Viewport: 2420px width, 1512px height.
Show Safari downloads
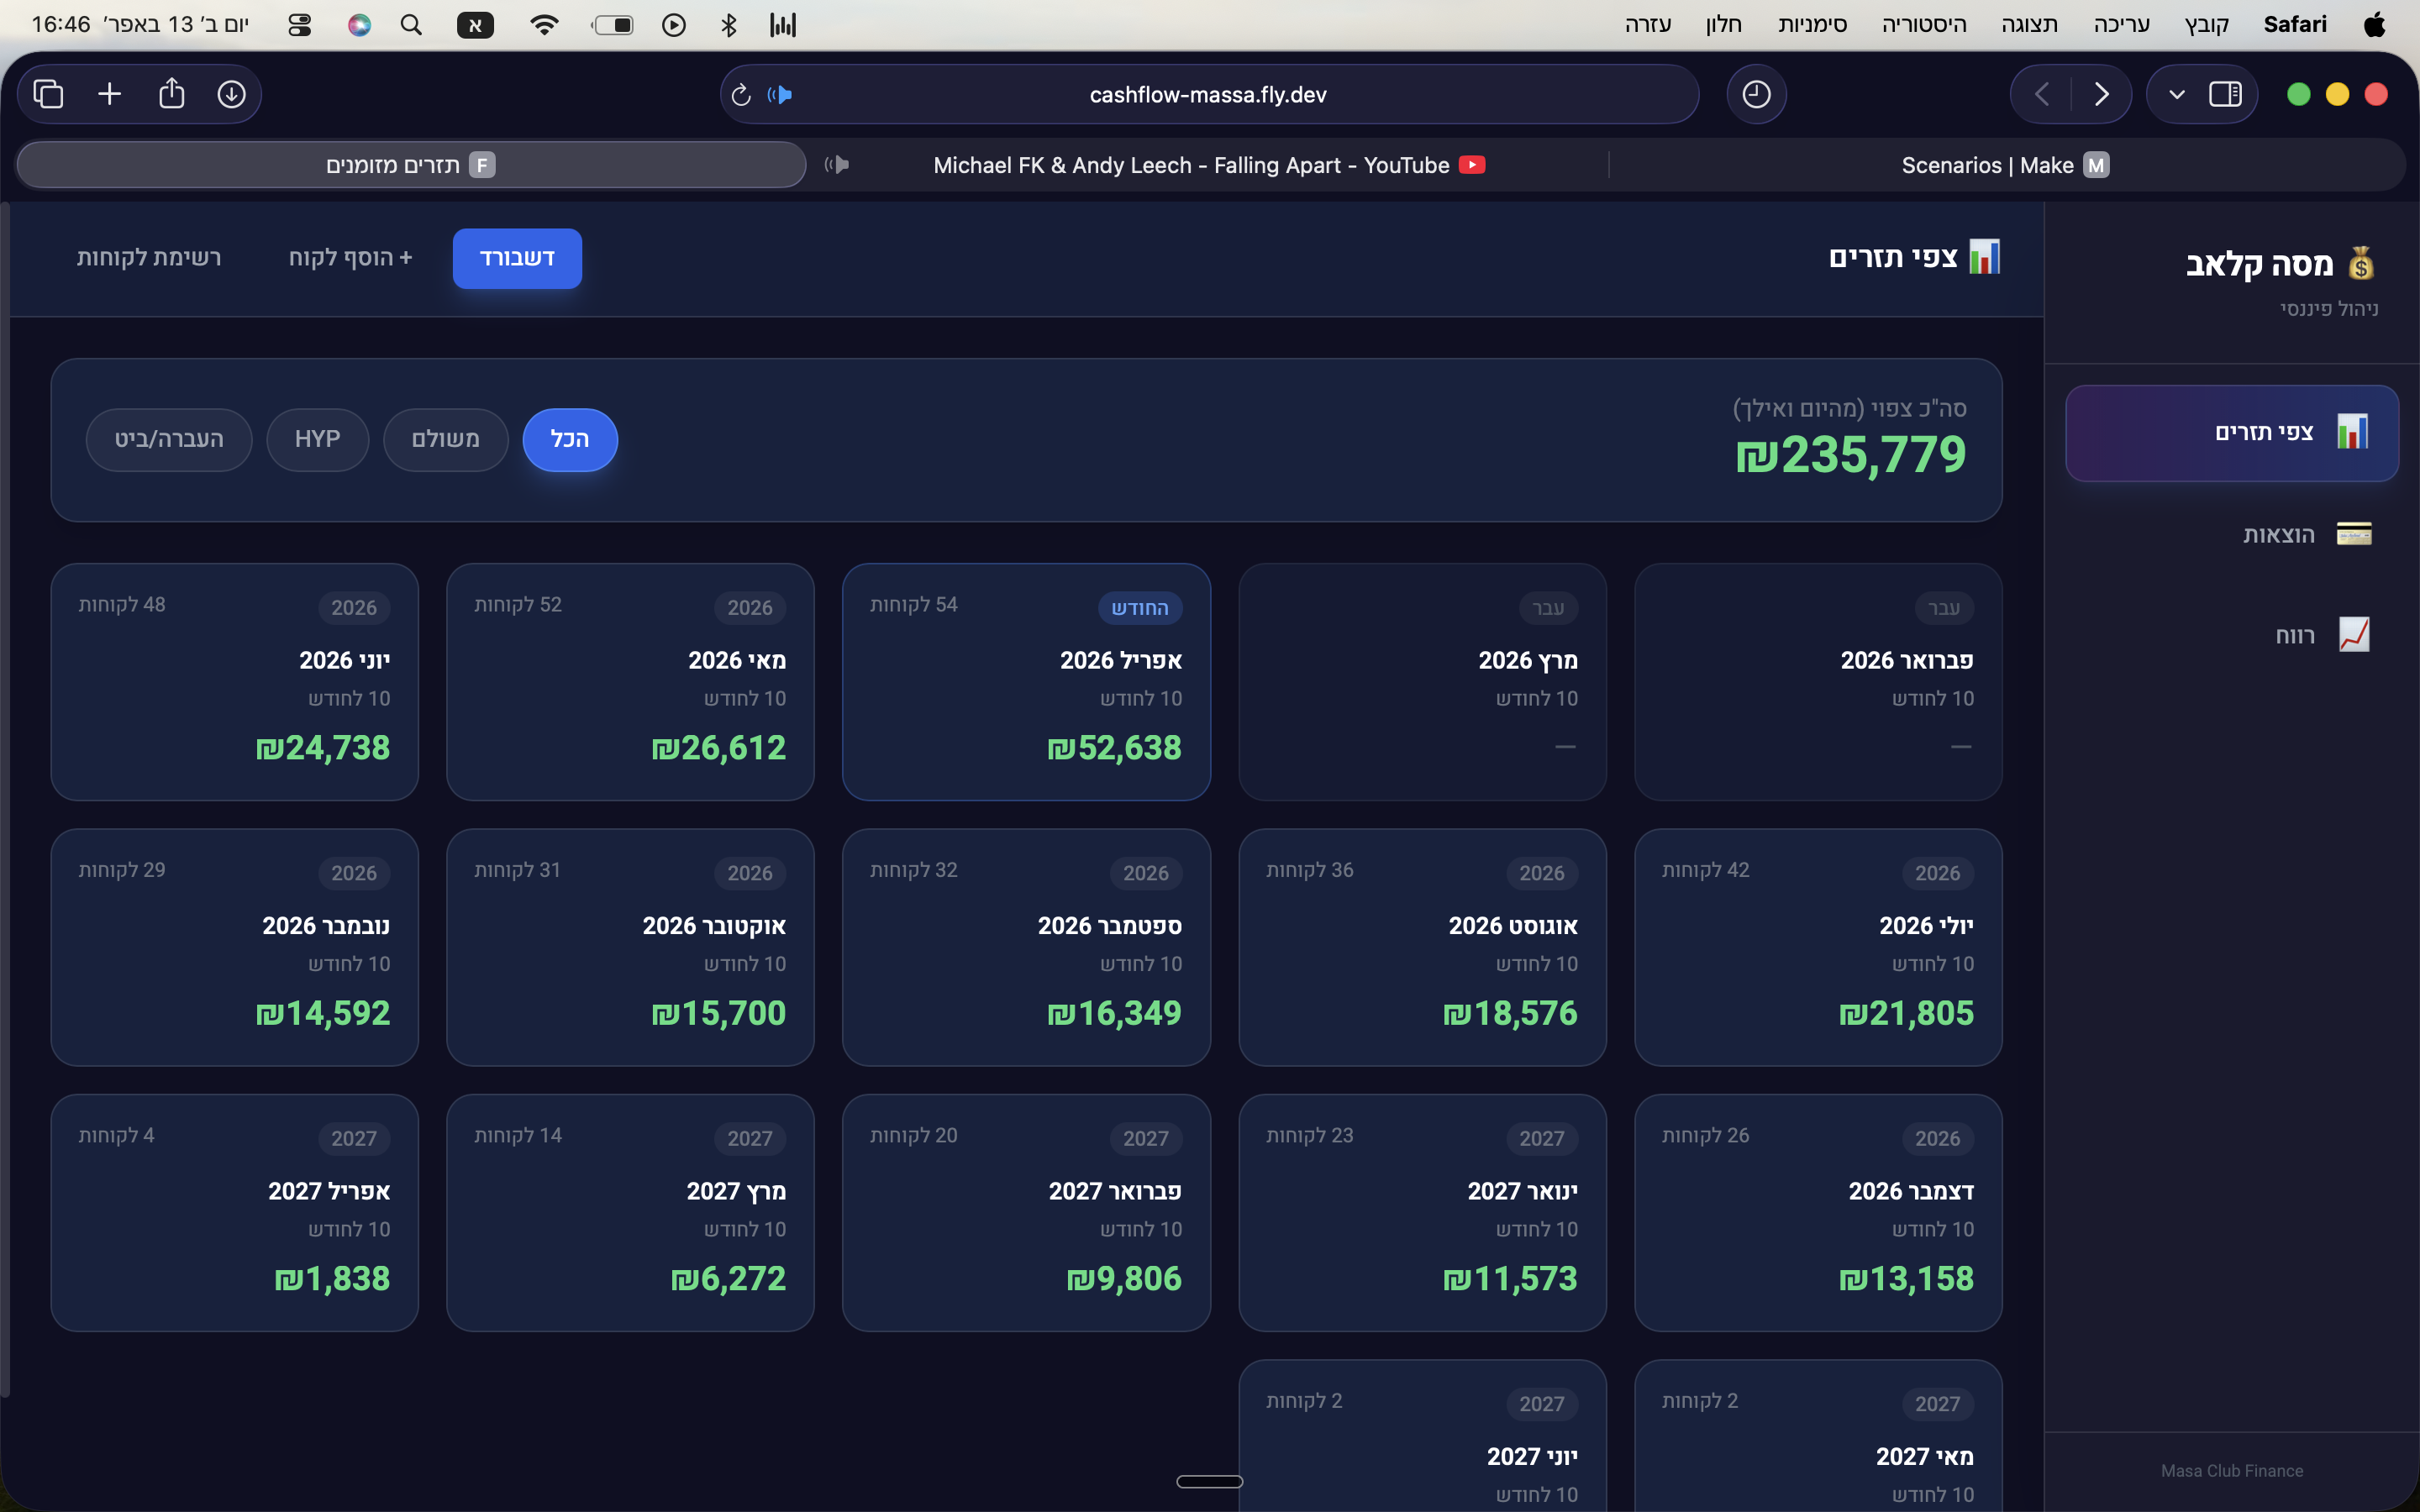[x=232, y=94]
